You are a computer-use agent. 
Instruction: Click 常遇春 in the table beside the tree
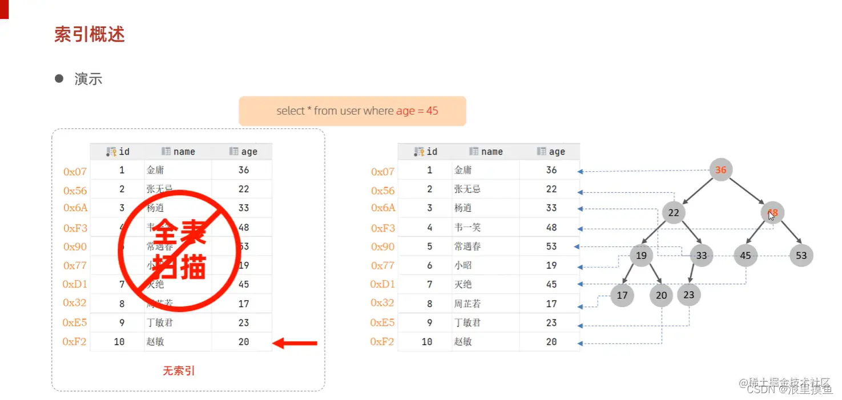tap(467, 247)
